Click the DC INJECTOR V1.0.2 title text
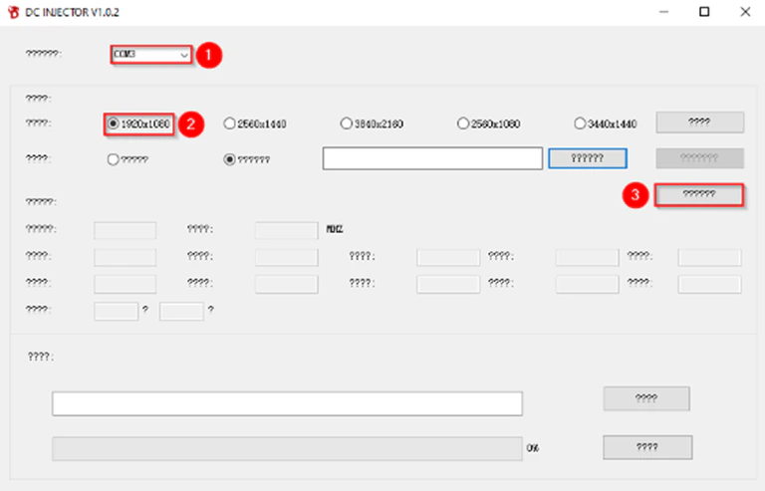 point(72,13)
